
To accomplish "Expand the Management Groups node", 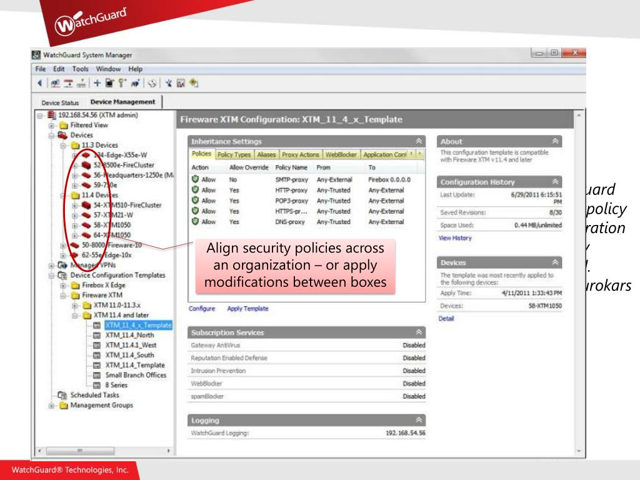I will pos(51,406).
